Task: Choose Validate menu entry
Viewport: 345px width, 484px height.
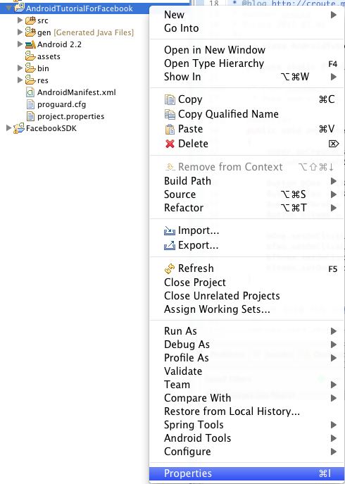Action: click(247, 371)
